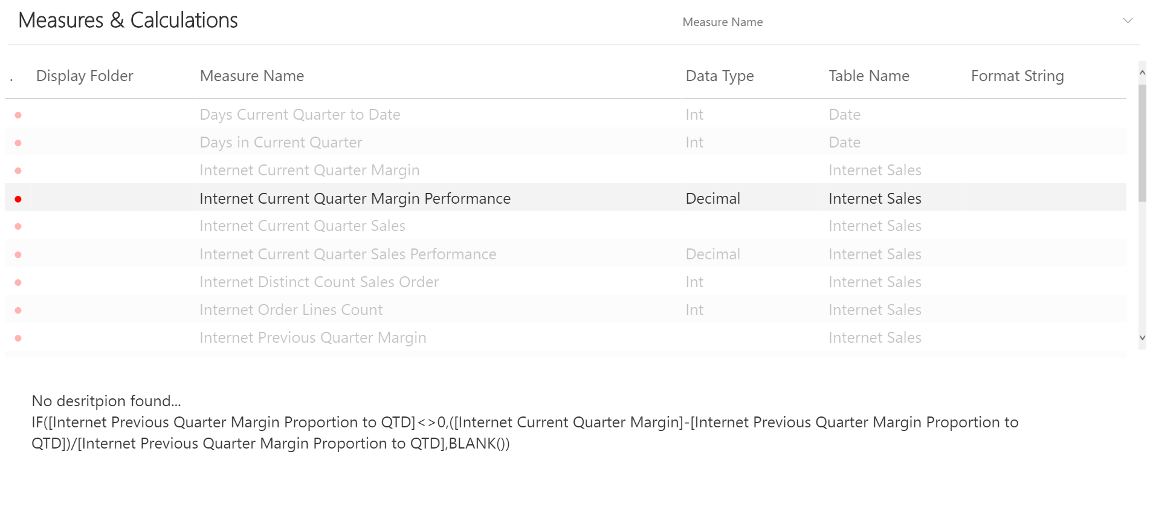
Task: Click scrollbar up arrow
Action: 1142,71
